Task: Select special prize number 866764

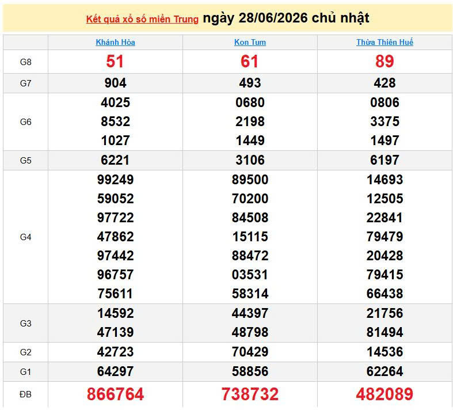Action: click(115, 394)
